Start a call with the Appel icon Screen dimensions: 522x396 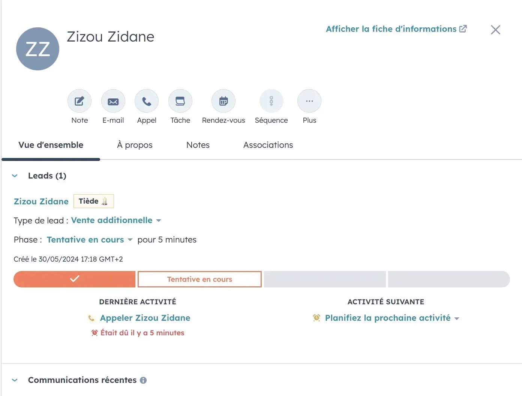147,101
